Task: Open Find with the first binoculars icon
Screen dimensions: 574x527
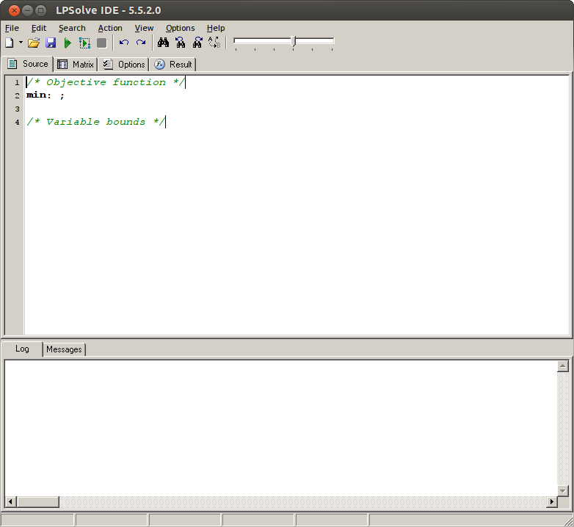Action: [x=163, y=43]
